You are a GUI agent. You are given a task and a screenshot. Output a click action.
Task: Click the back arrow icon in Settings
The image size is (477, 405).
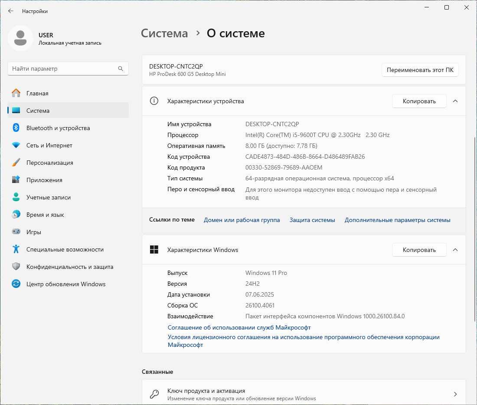(11, 11)
